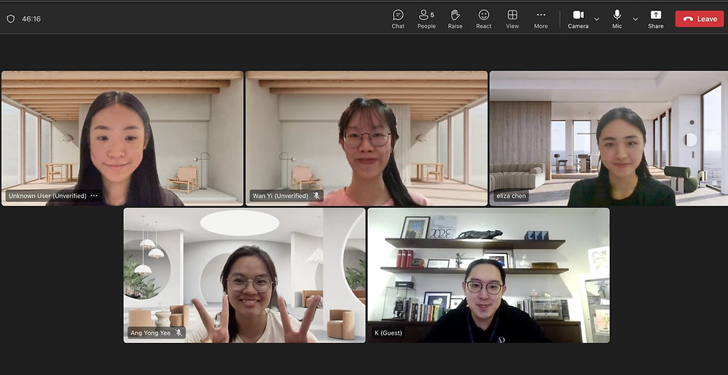Click the shield security icon
This screenshot has width=728, height=375.
[x=10, y=19]
